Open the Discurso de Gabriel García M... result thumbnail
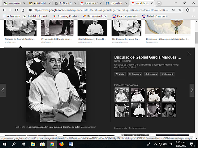The image size is (198, 148). [20, 28]
